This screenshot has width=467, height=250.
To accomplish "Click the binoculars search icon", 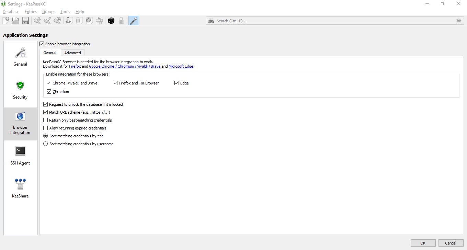I will pyautogui.click(x=211, y=21).
